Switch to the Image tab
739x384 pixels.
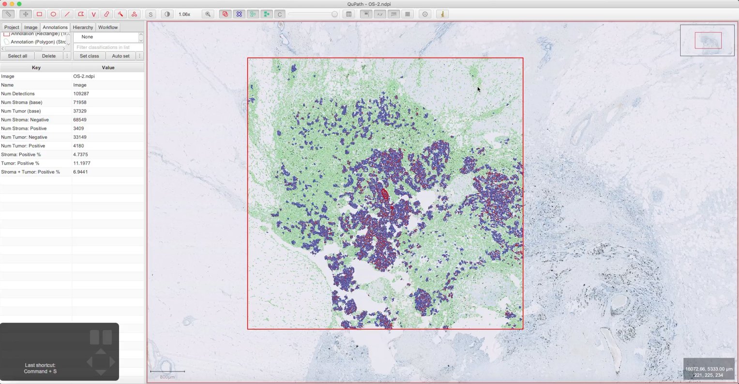[x=30, y=27]
